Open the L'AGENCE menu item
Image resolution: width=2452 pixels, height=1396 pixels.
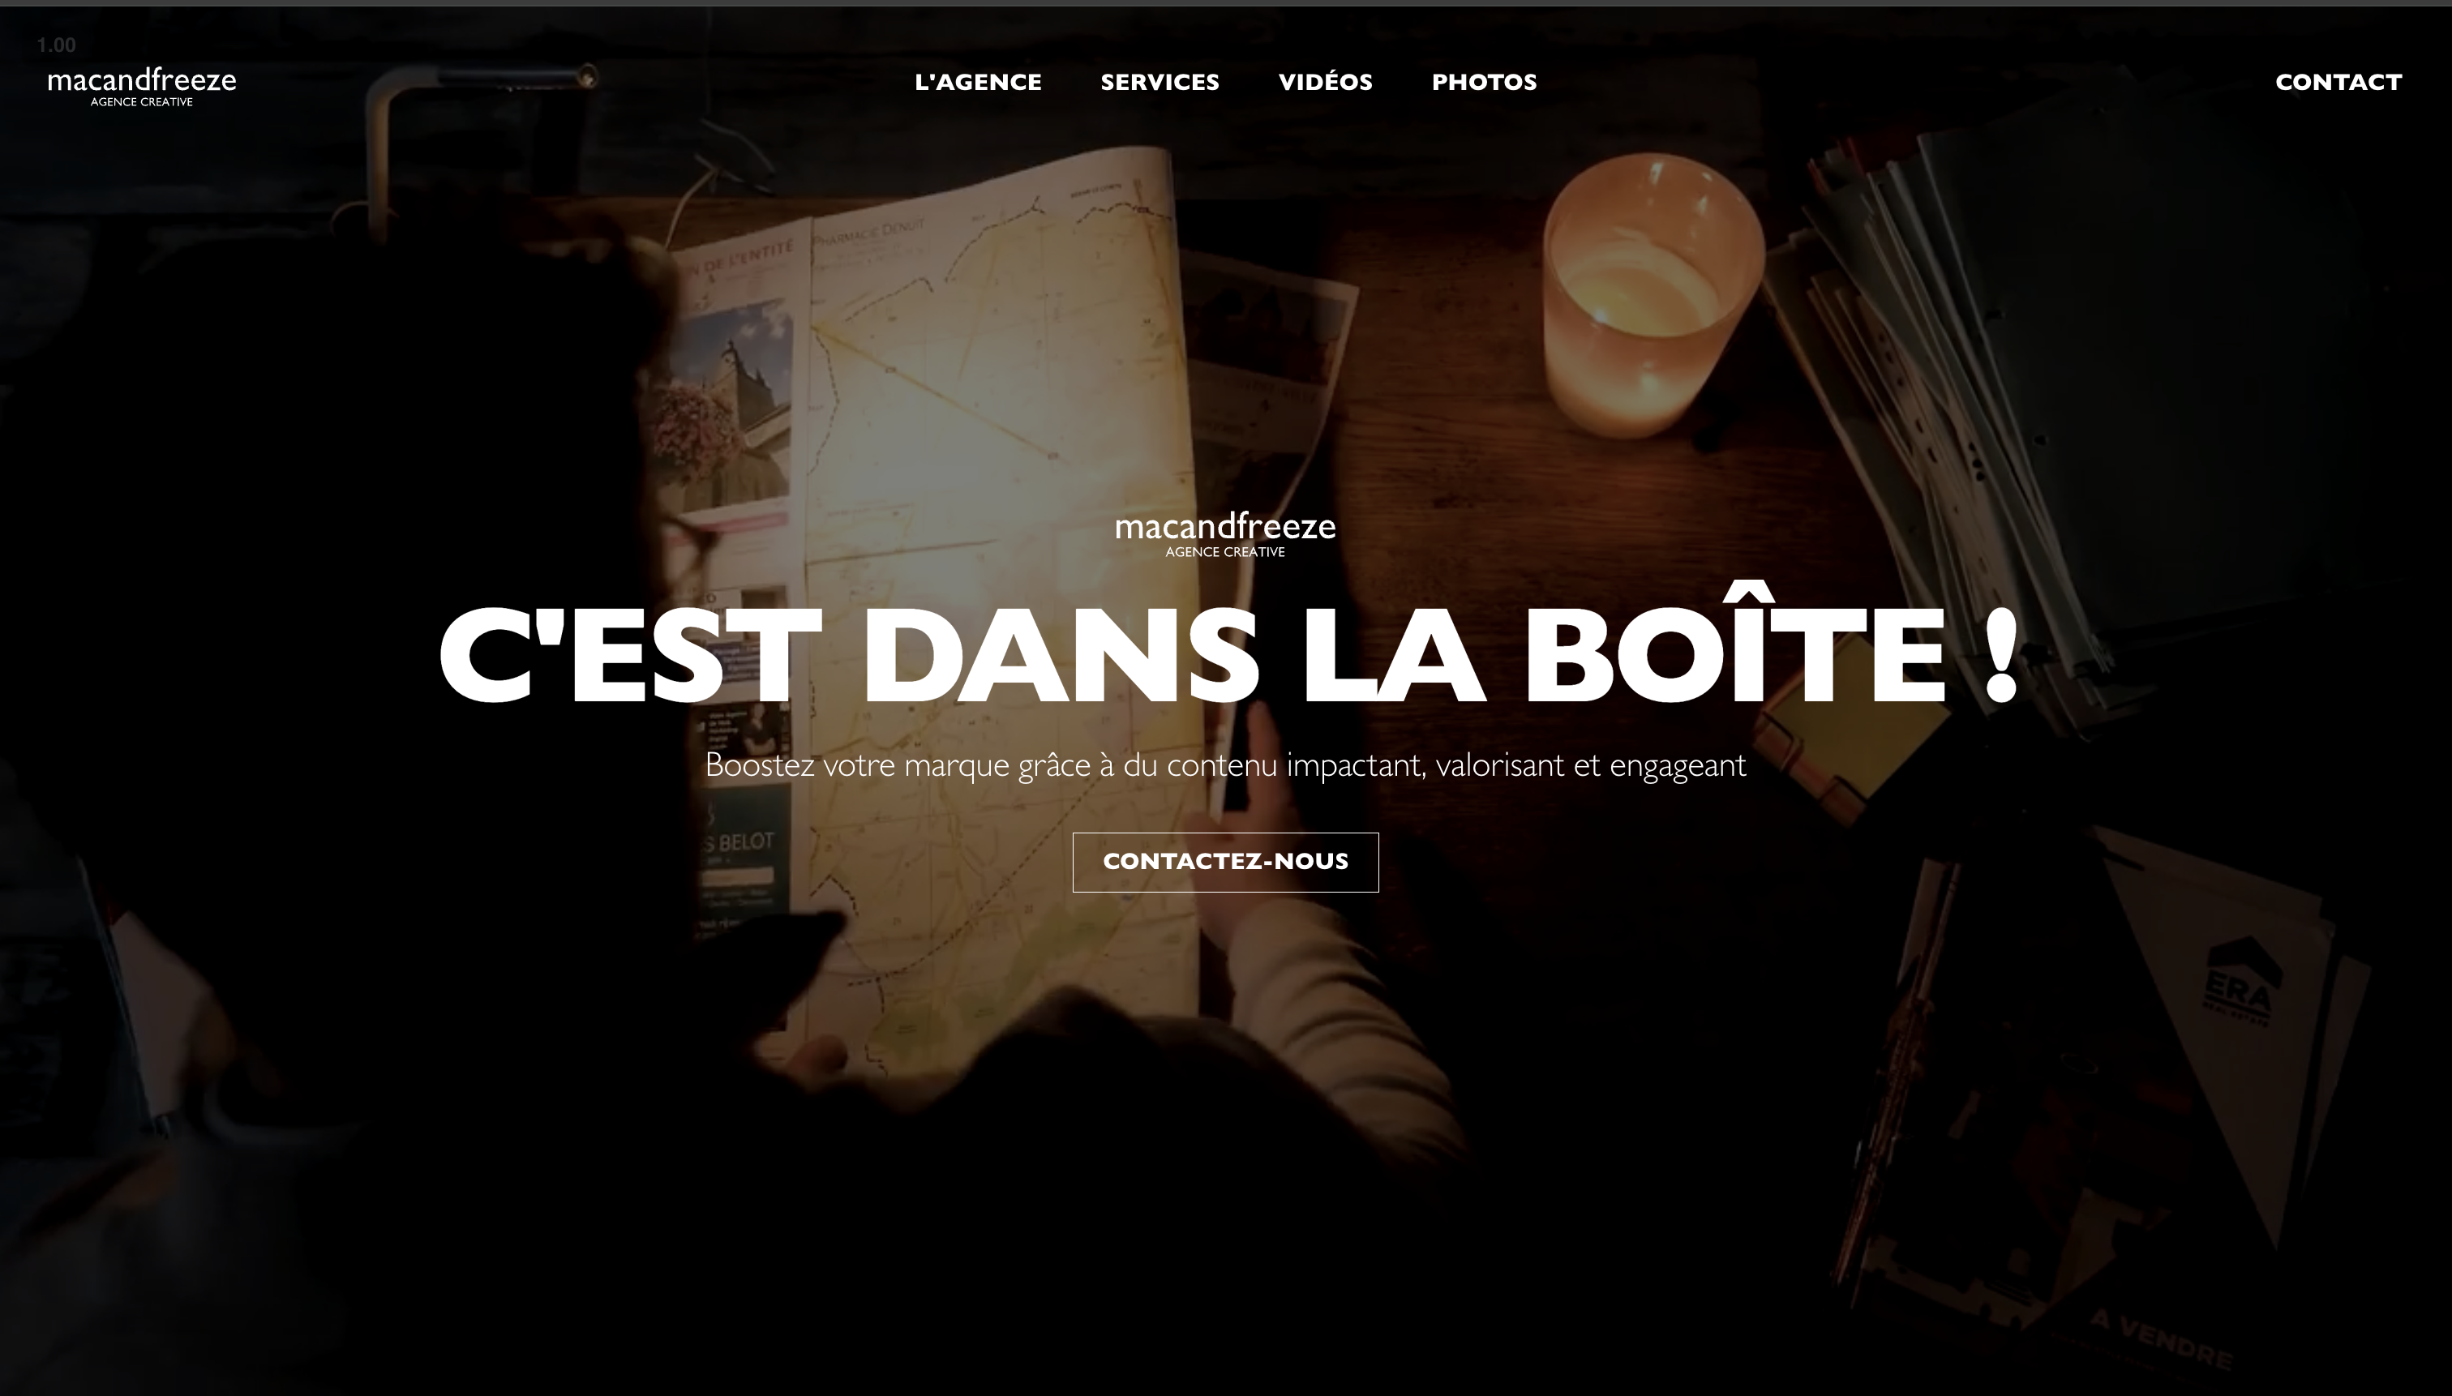pos(977,83)
